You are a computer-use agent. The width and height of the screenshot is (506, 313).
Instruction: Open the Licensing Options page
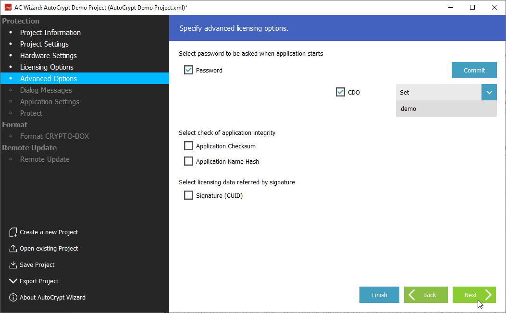click(47, 67)
